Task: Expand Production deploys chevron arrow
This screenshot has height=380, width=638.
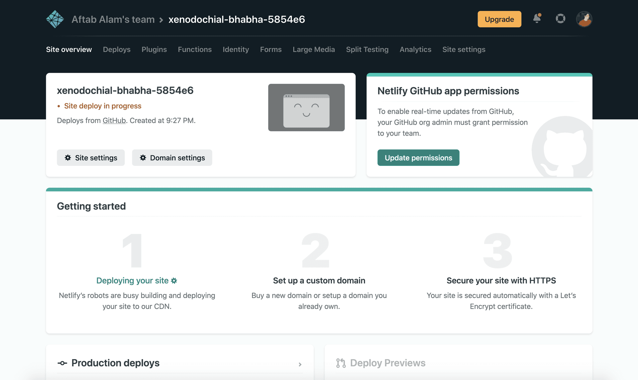Action: point(300,364)
